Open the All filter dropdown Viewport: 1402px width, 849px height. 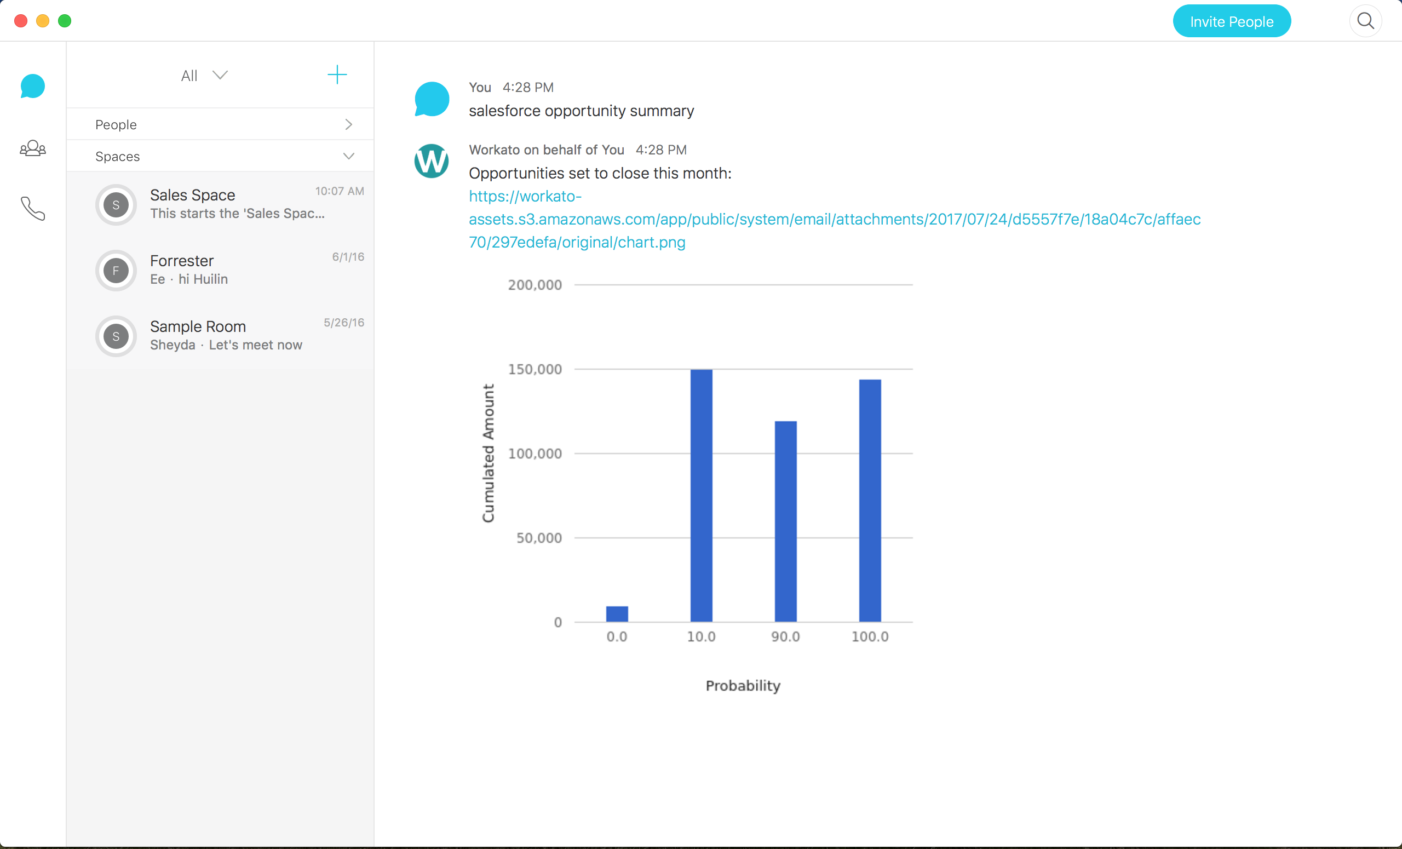tap(204, 76)
